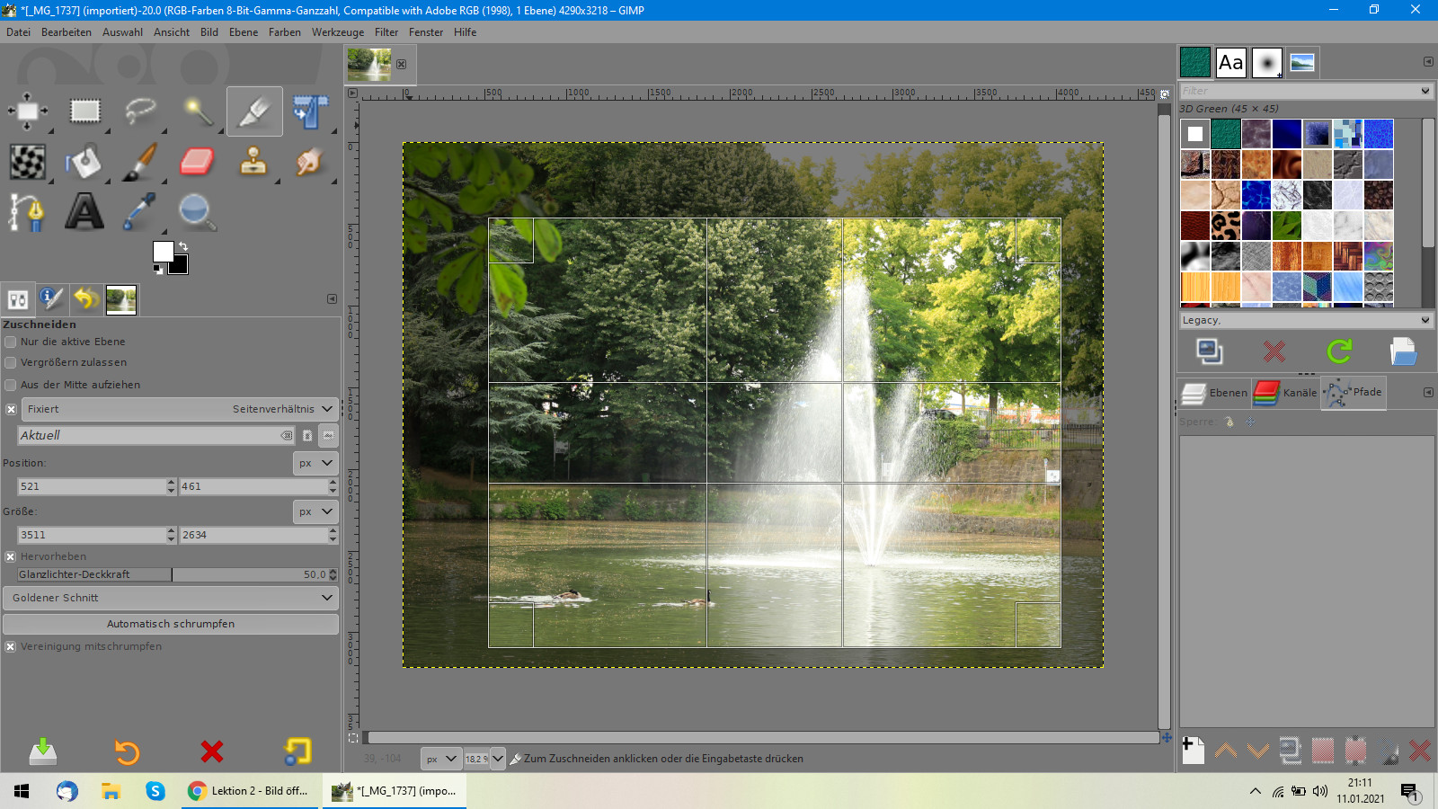Click the Clone stamp tool

tap(253, 162)
